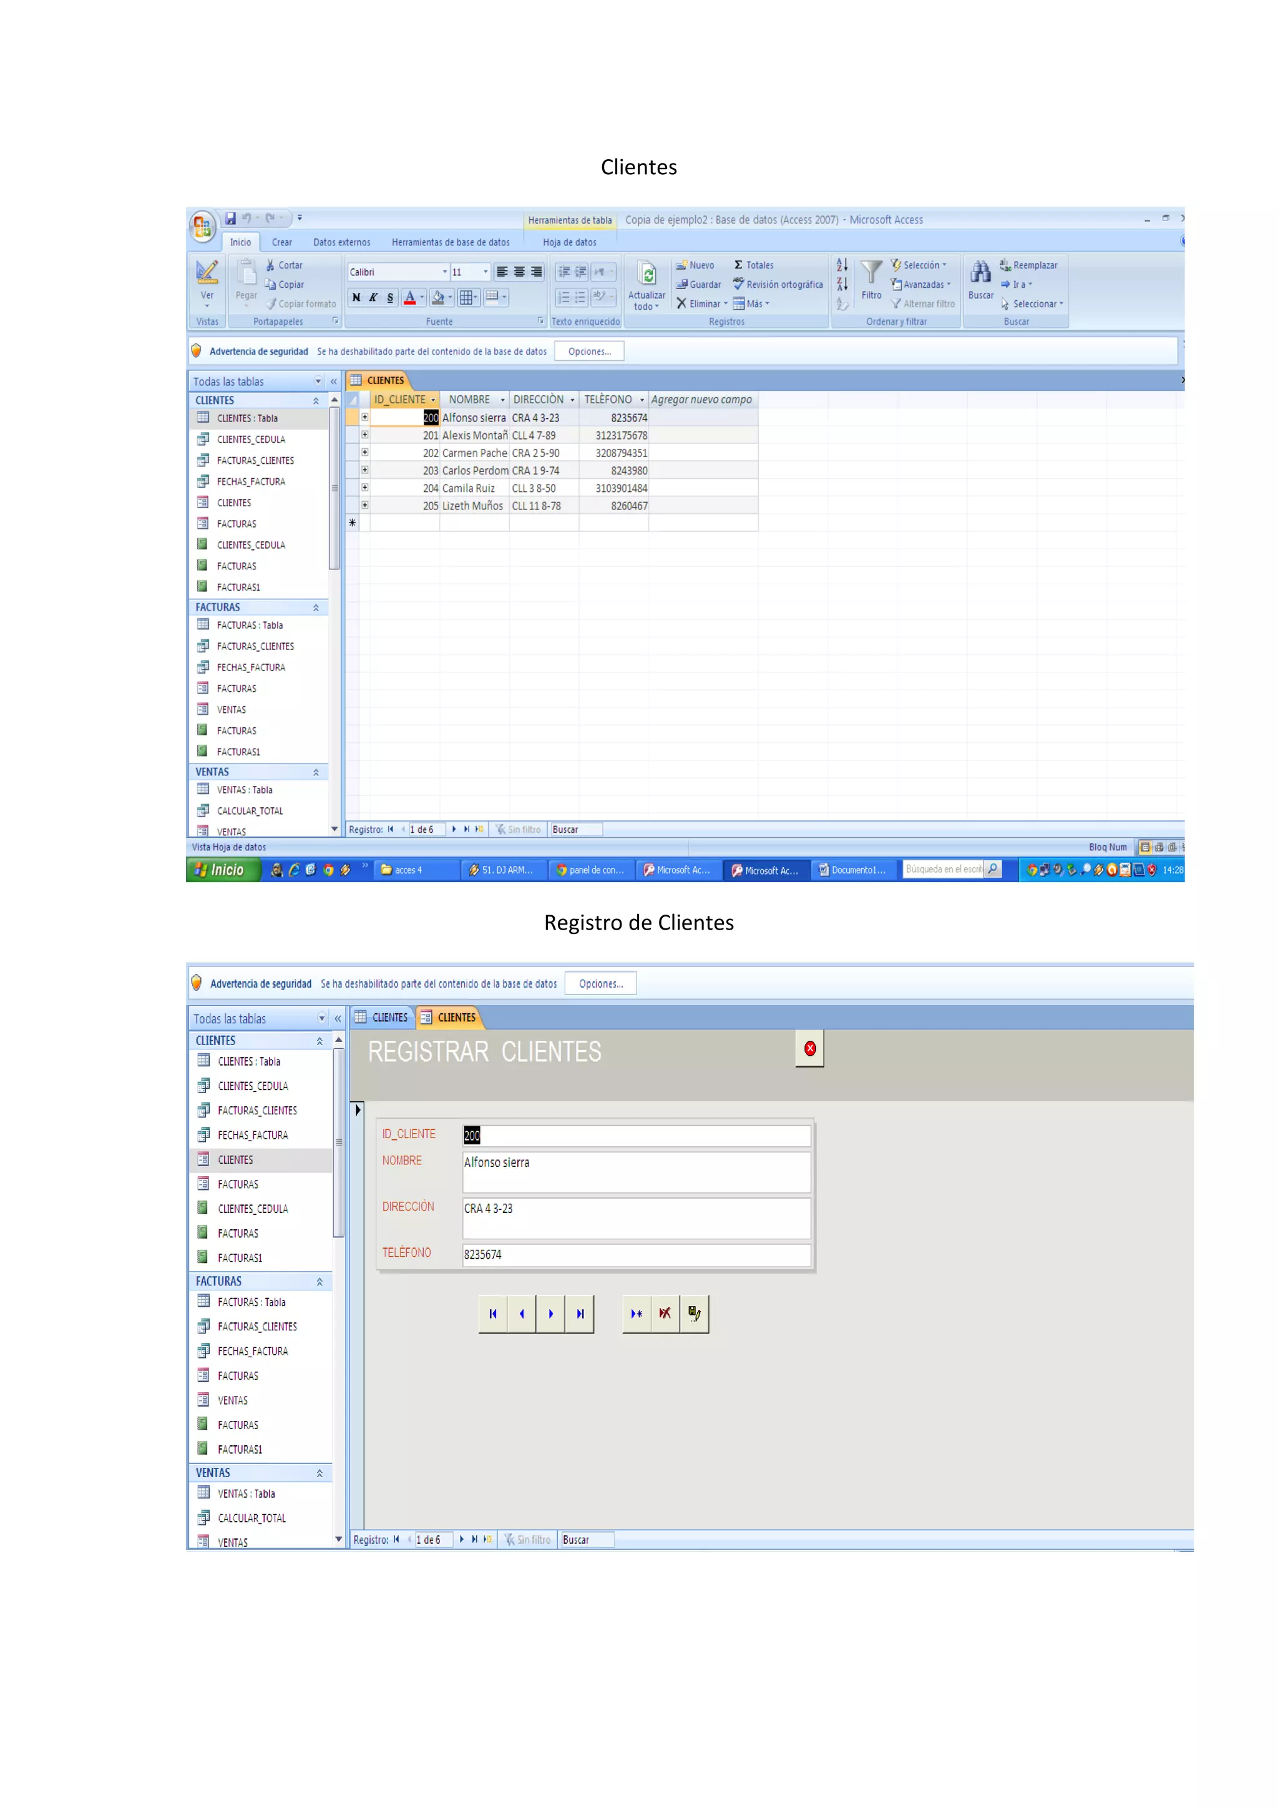Viewport: 1278px width, 1808px height.
Task: Click the delete record form button
Action: (x=665, y=1314)
